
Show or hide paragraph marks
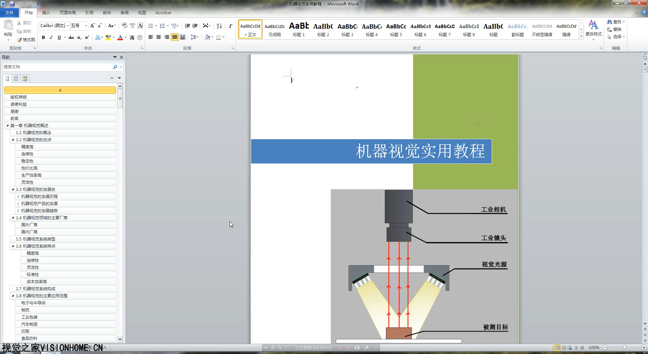[x=231, y=26]
